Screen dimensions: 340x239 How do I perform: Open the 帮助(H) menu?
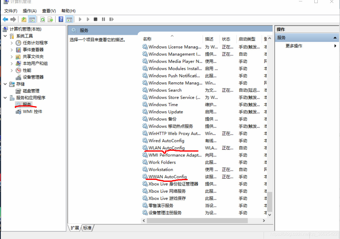[x=68, y=11]
